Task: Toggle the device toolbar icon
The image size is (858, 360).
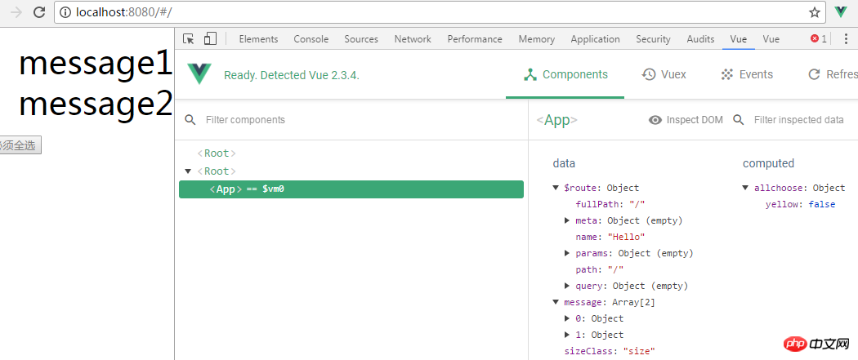Action: point(210,38)
